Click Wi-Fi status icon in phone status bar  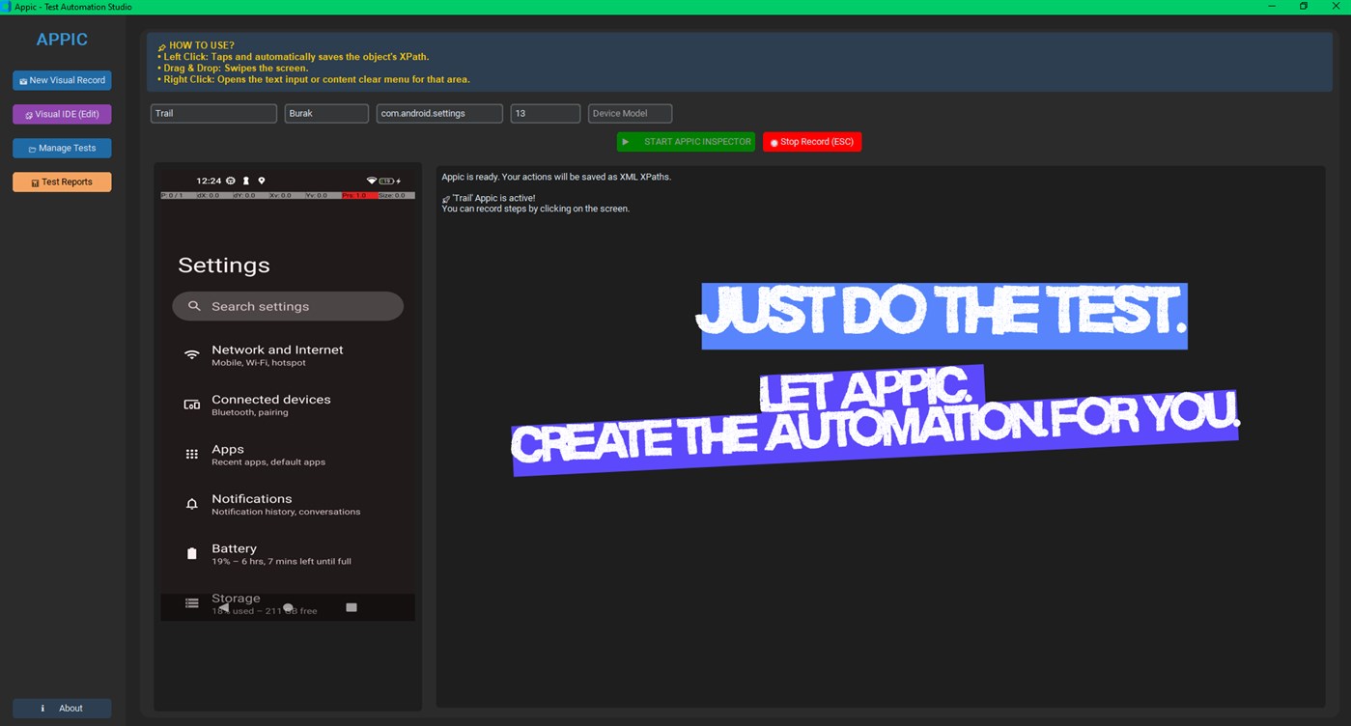click(x=372, y=181)
